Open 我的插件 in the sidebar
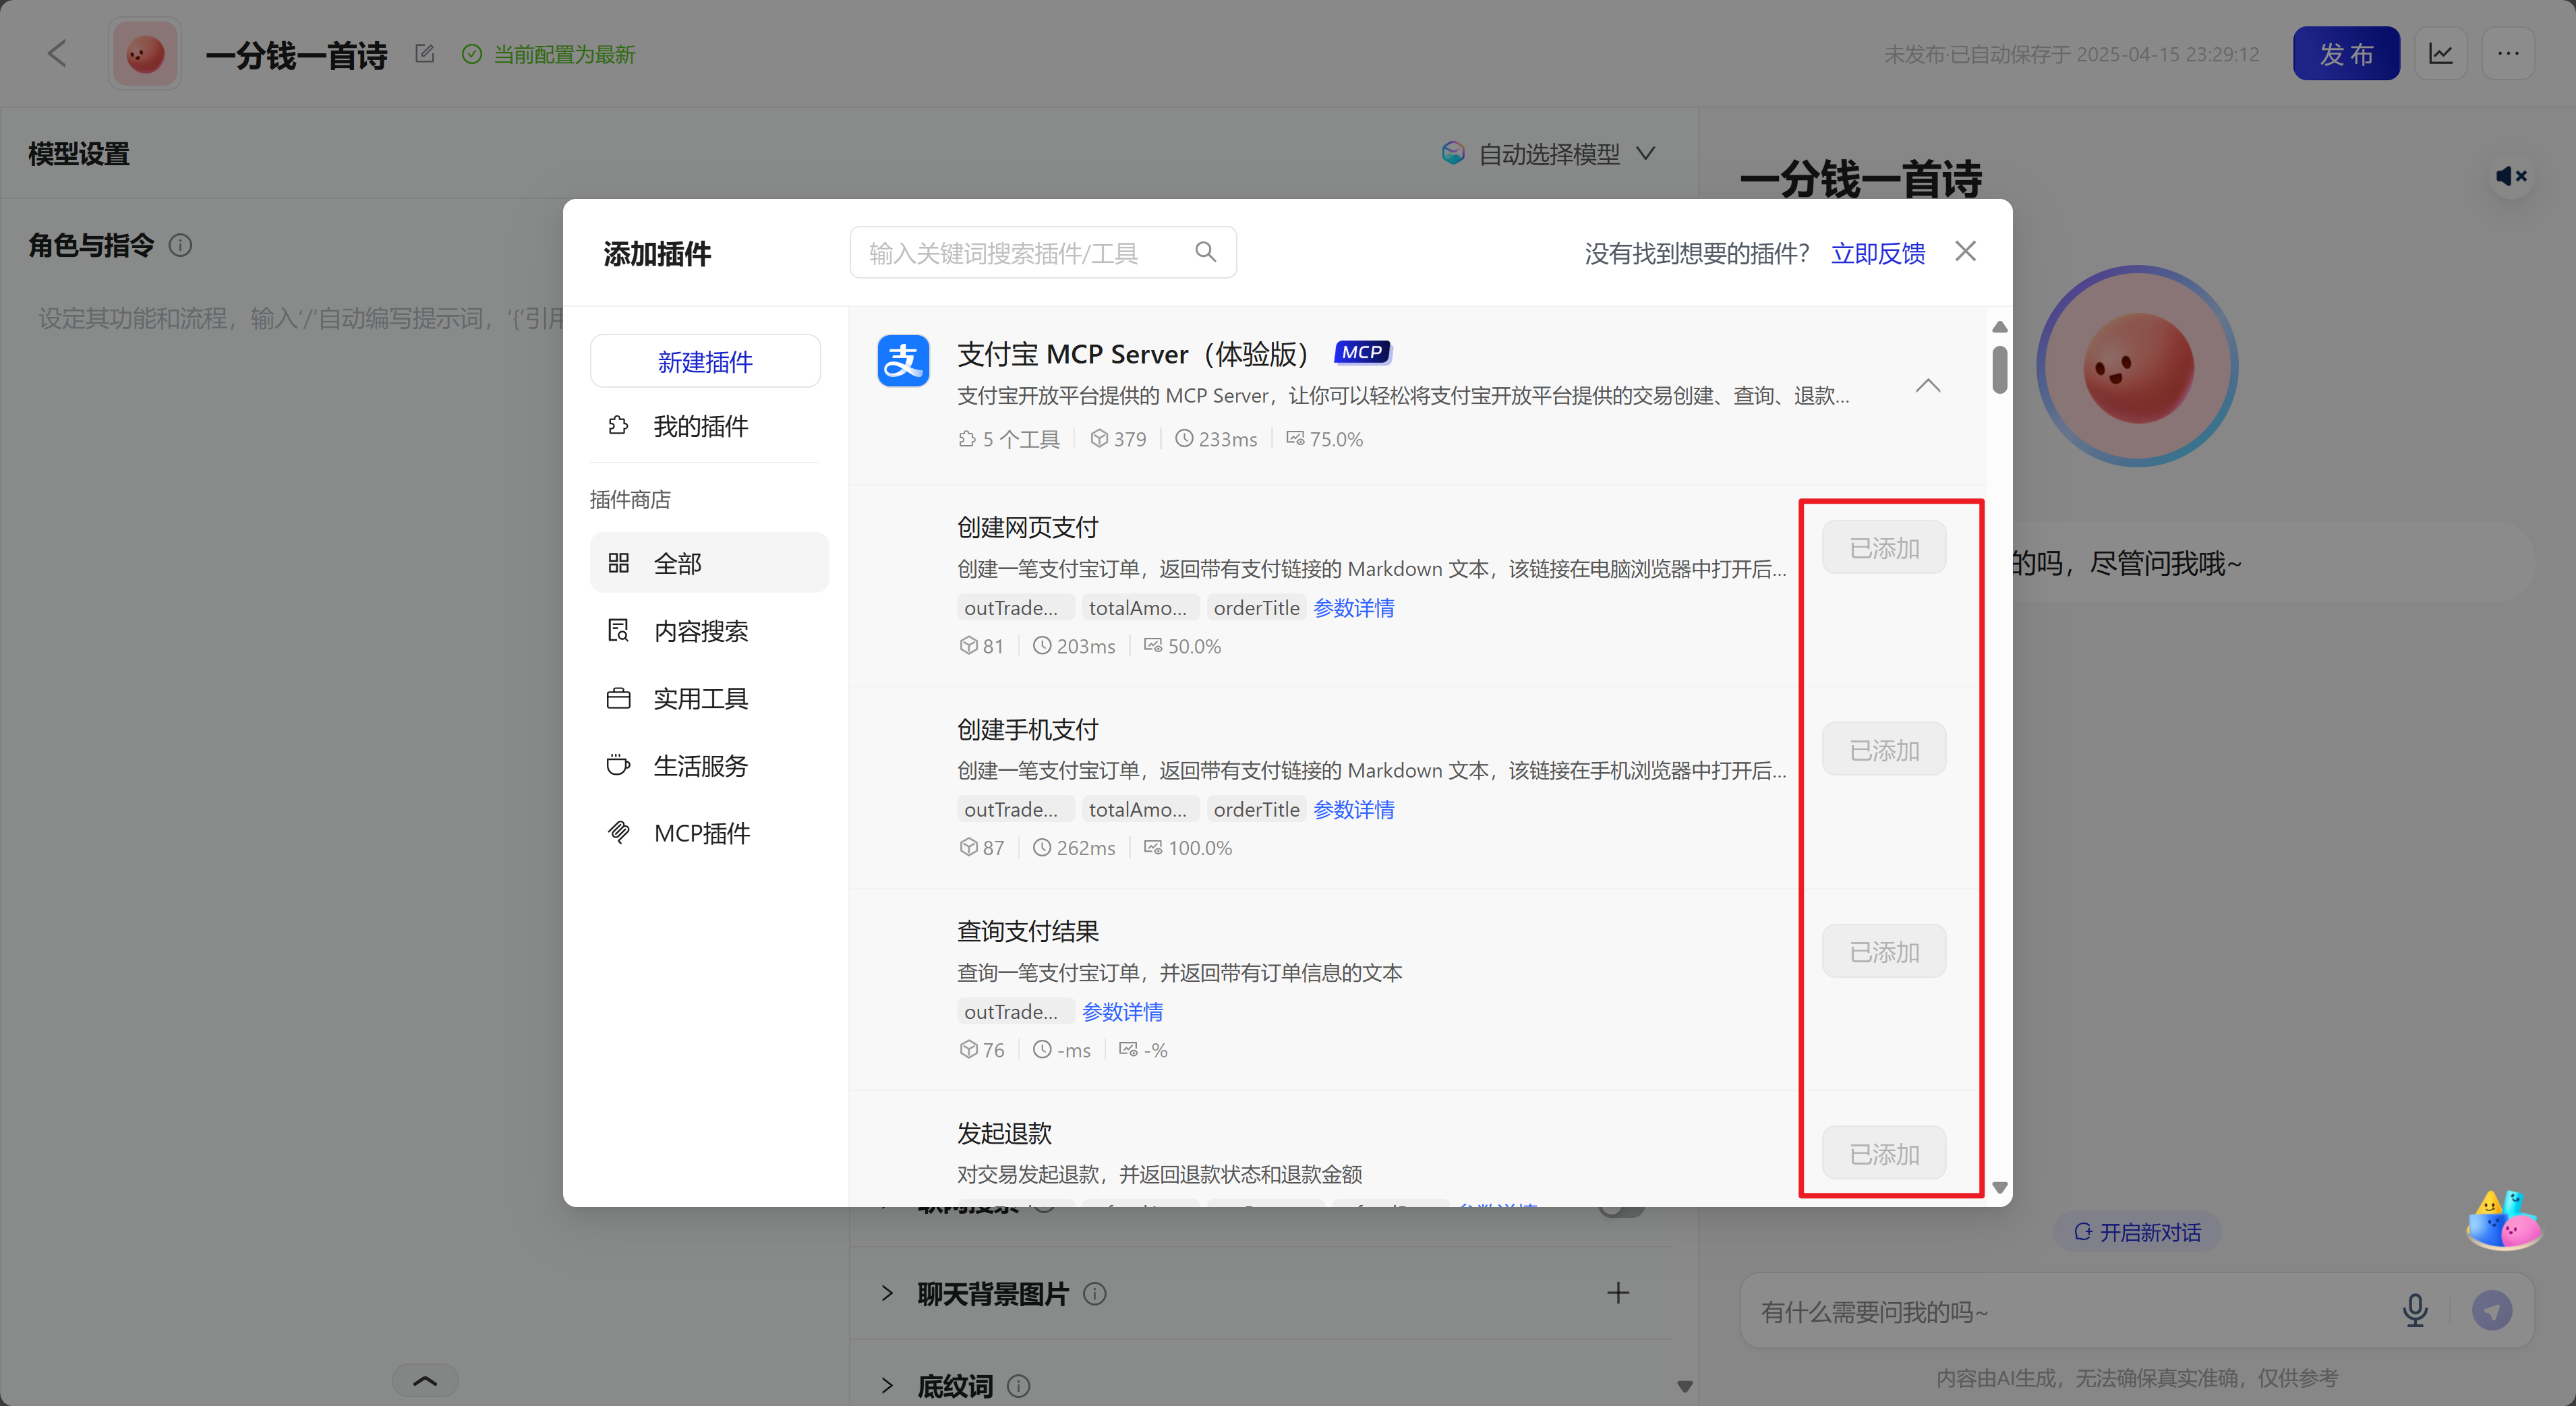Image resolution: width=2576 pixels, height=1406 pixels. [x=700, y=426]
